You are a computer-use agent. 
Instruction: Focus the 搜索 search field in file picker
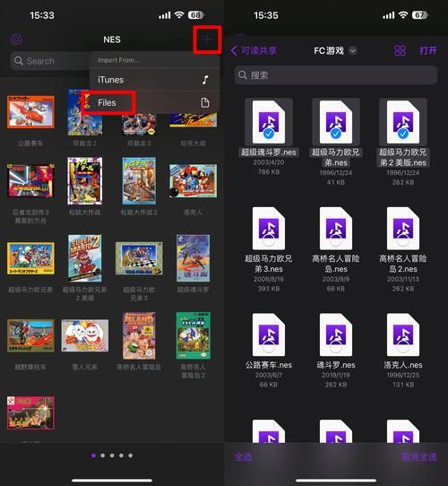(336, 75)
